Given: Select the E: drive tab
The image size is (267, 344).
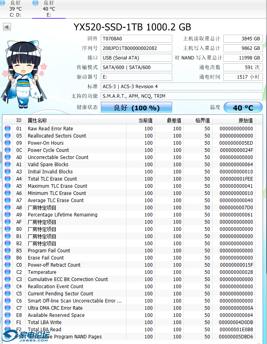Looking at the screenshot, I should (49, 9).
